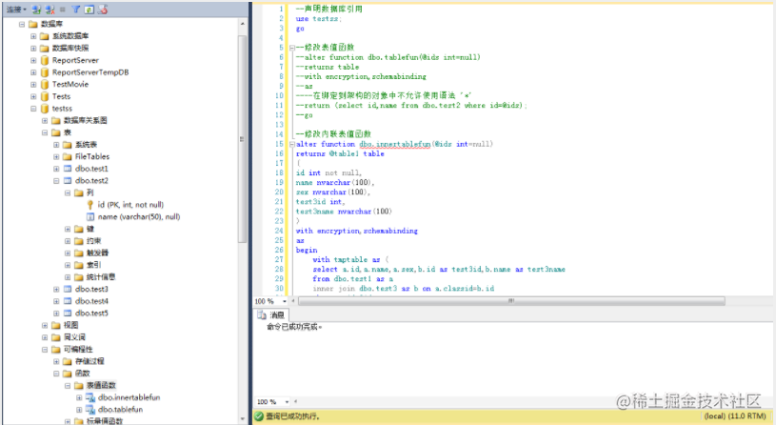Expand the 系统数据库 folder
This screenshot has width=776, height=425.
[x=33, y=36]
